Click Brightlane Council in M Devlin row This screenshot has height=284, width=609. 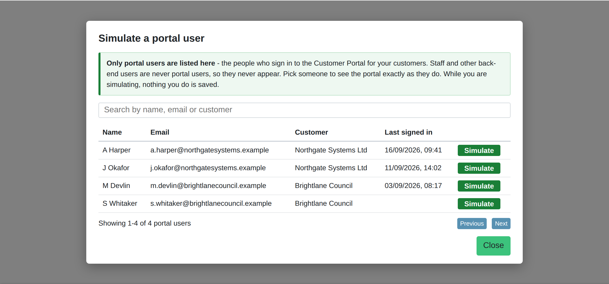tap(324, 186)
